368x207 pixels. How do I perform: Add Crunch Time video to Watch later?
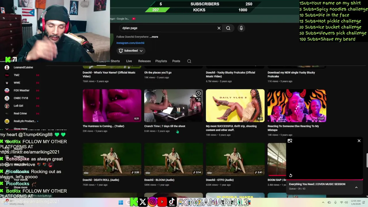(x=199, y=93)
